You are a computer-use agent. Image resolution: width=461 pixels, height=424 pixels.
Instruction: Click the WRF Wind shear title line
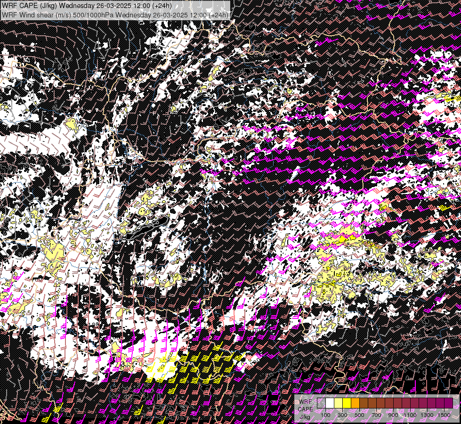coord(115,15)
